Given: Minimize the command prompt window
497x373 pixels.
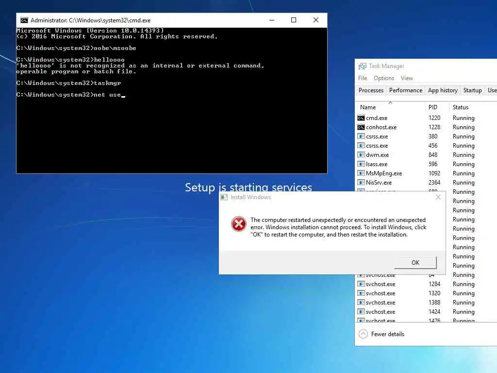Looking at the screenshot, I should click(x=272, y=20).
